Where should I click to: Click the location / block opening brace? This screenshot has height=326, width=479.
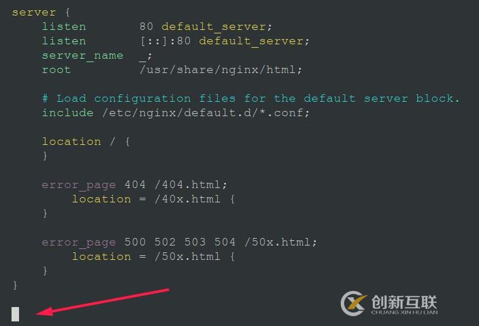127,141
